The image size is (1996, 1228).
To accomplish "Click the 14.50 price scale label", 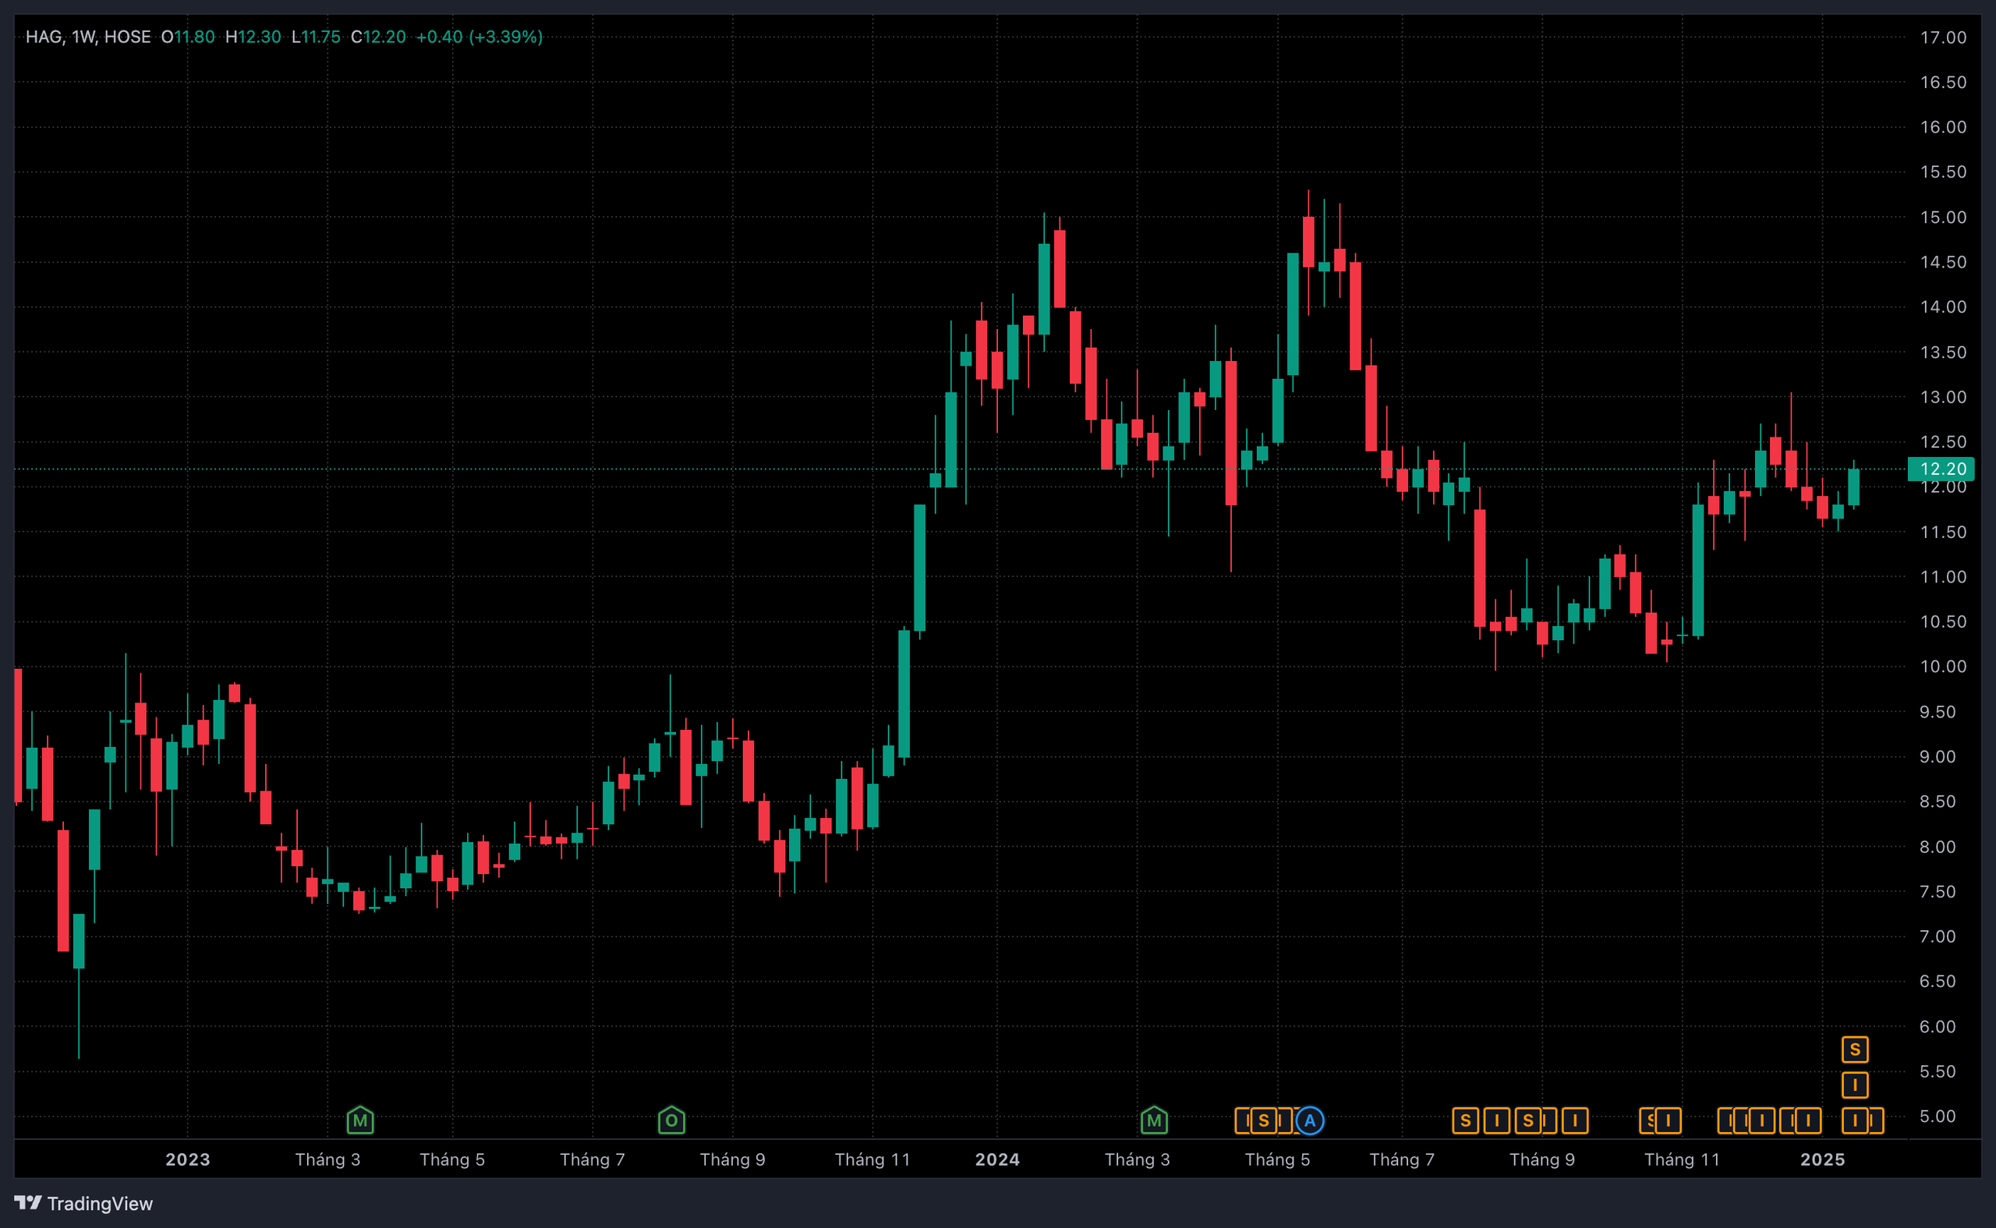I will coord(1942,261).
